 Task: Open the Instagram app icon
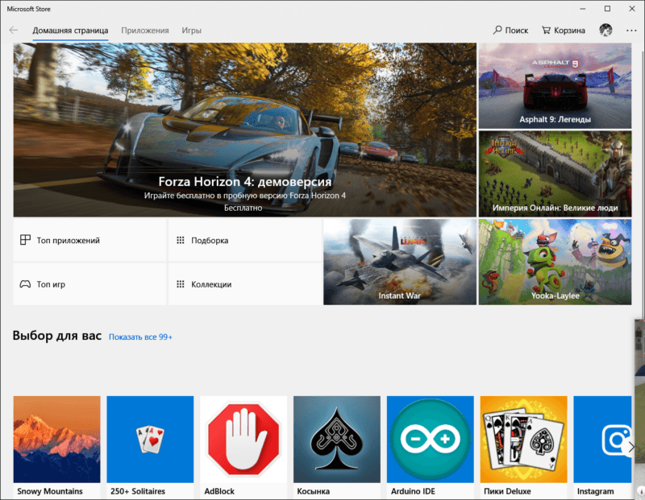click(602, 439)
